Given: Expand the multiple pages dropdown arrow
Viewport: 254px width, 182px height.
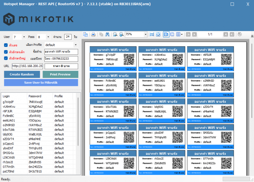Looking at the screenshot, I should tap(182, 34).
